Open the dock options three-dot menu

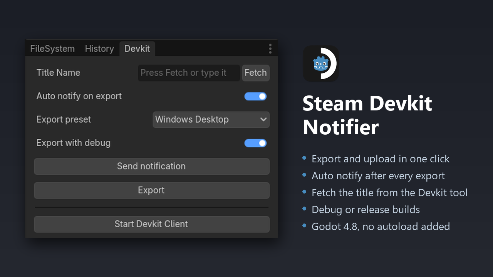pyautogui.click(x=270, y=48)
